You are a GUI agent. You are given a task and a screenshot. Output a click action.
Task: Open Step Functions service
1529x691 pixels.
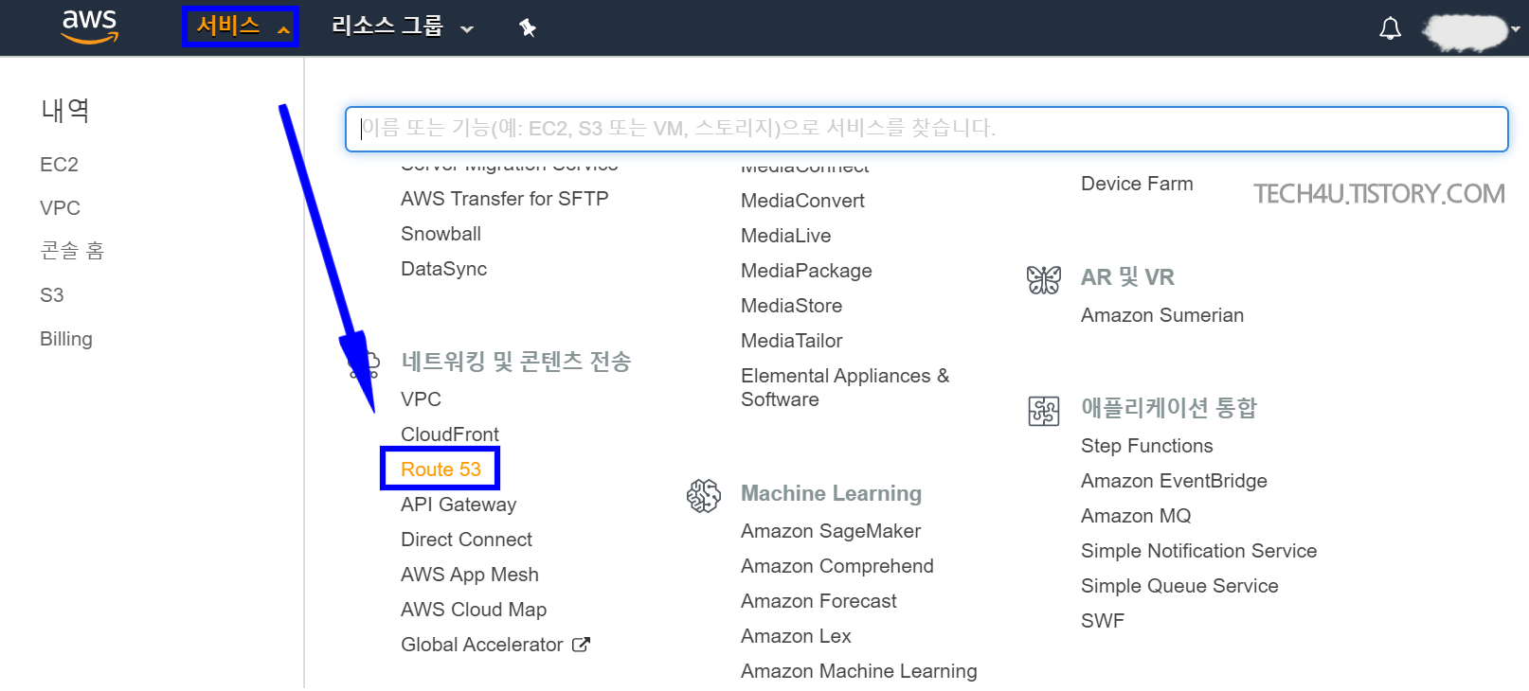point(1147,446)
